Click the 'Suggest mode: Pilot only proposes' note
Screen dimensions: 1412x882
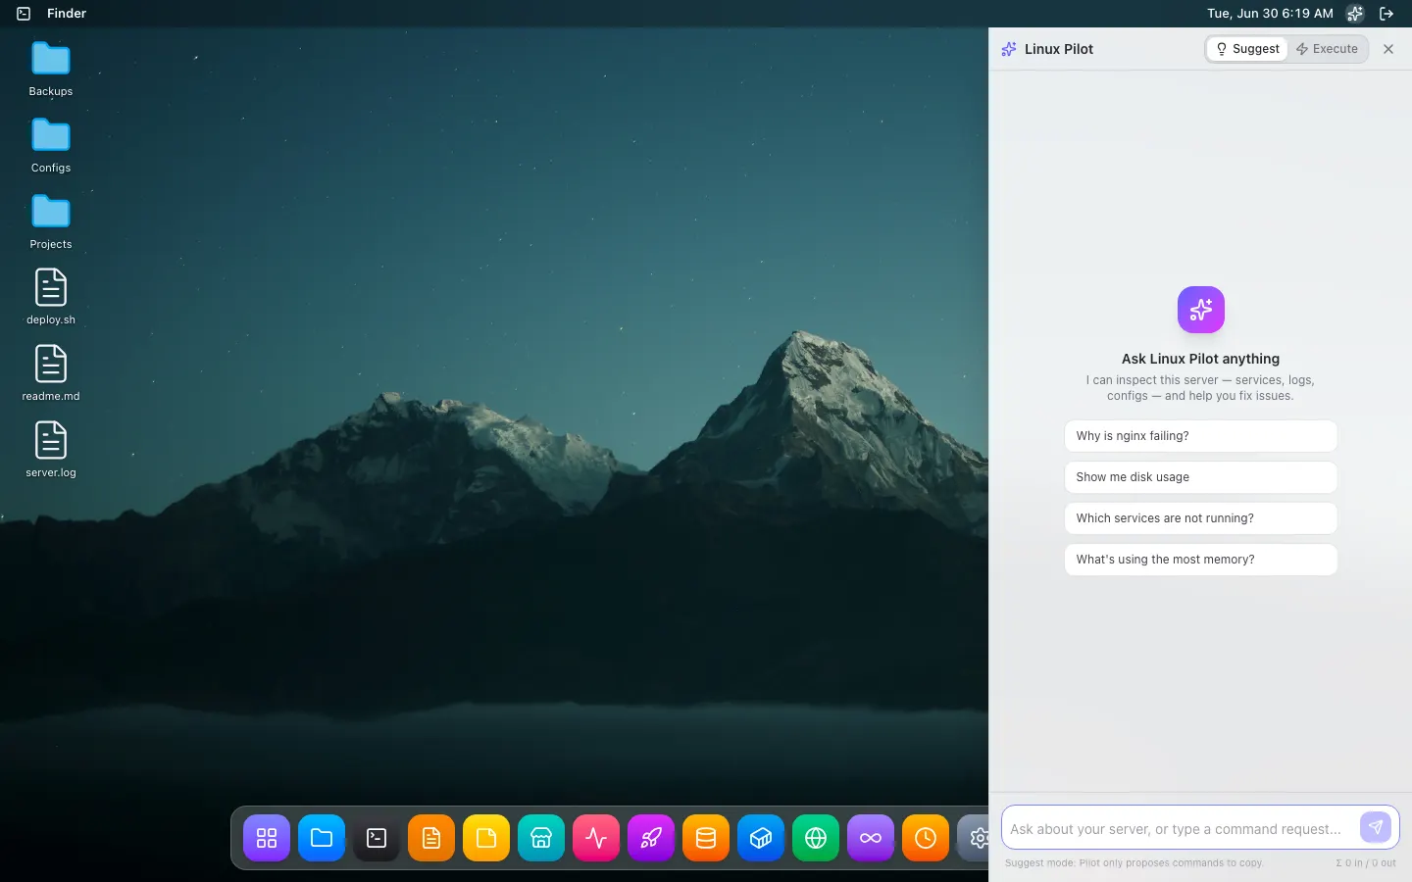tap(1134, 863)
